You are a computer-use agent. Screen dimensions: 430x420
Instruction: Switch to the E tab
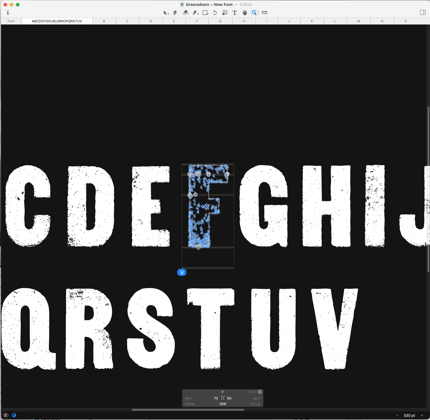tap(174, 21)
